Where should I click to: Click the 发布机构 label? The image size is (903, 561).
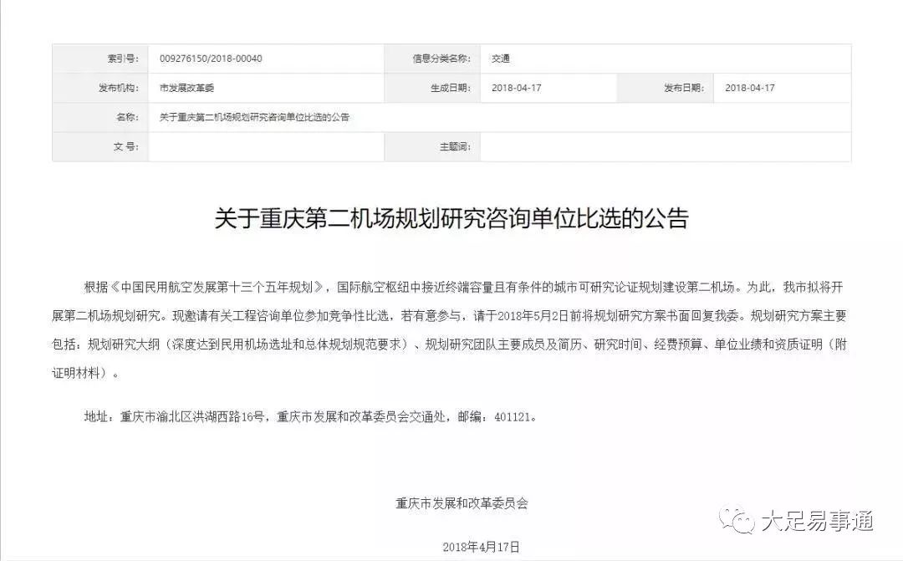click(119, 88)
